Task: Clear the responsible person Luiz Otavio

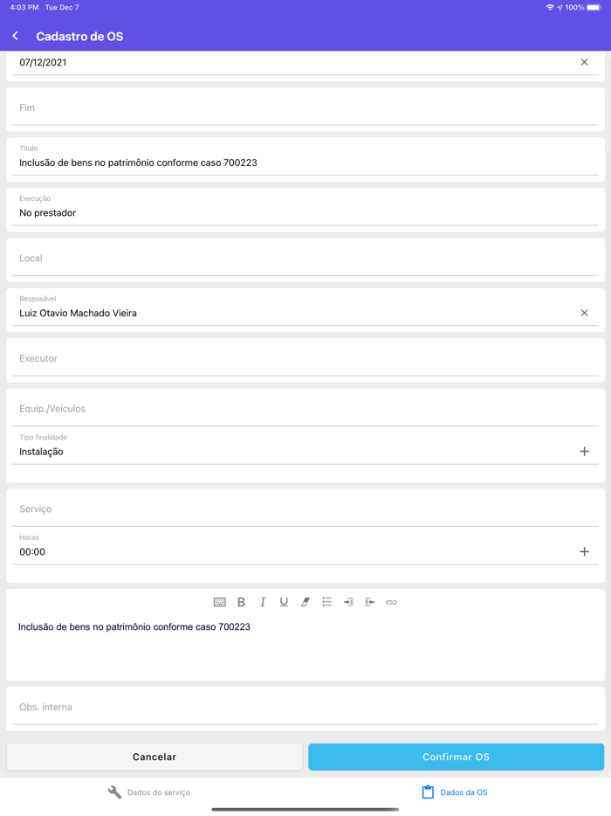Action: pos(585,313)
